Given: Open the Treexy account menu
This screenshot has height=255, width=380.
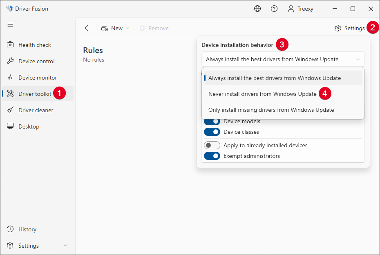Looking at the screenshot, I should pyautogui.click(x=300, y=9).
